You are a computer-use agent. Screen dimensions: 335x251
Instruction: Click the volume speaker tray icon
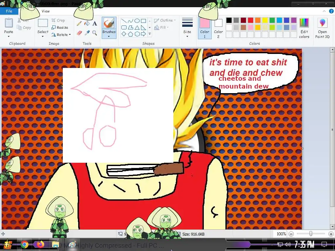pyautogui.click(x=288, y=244)
